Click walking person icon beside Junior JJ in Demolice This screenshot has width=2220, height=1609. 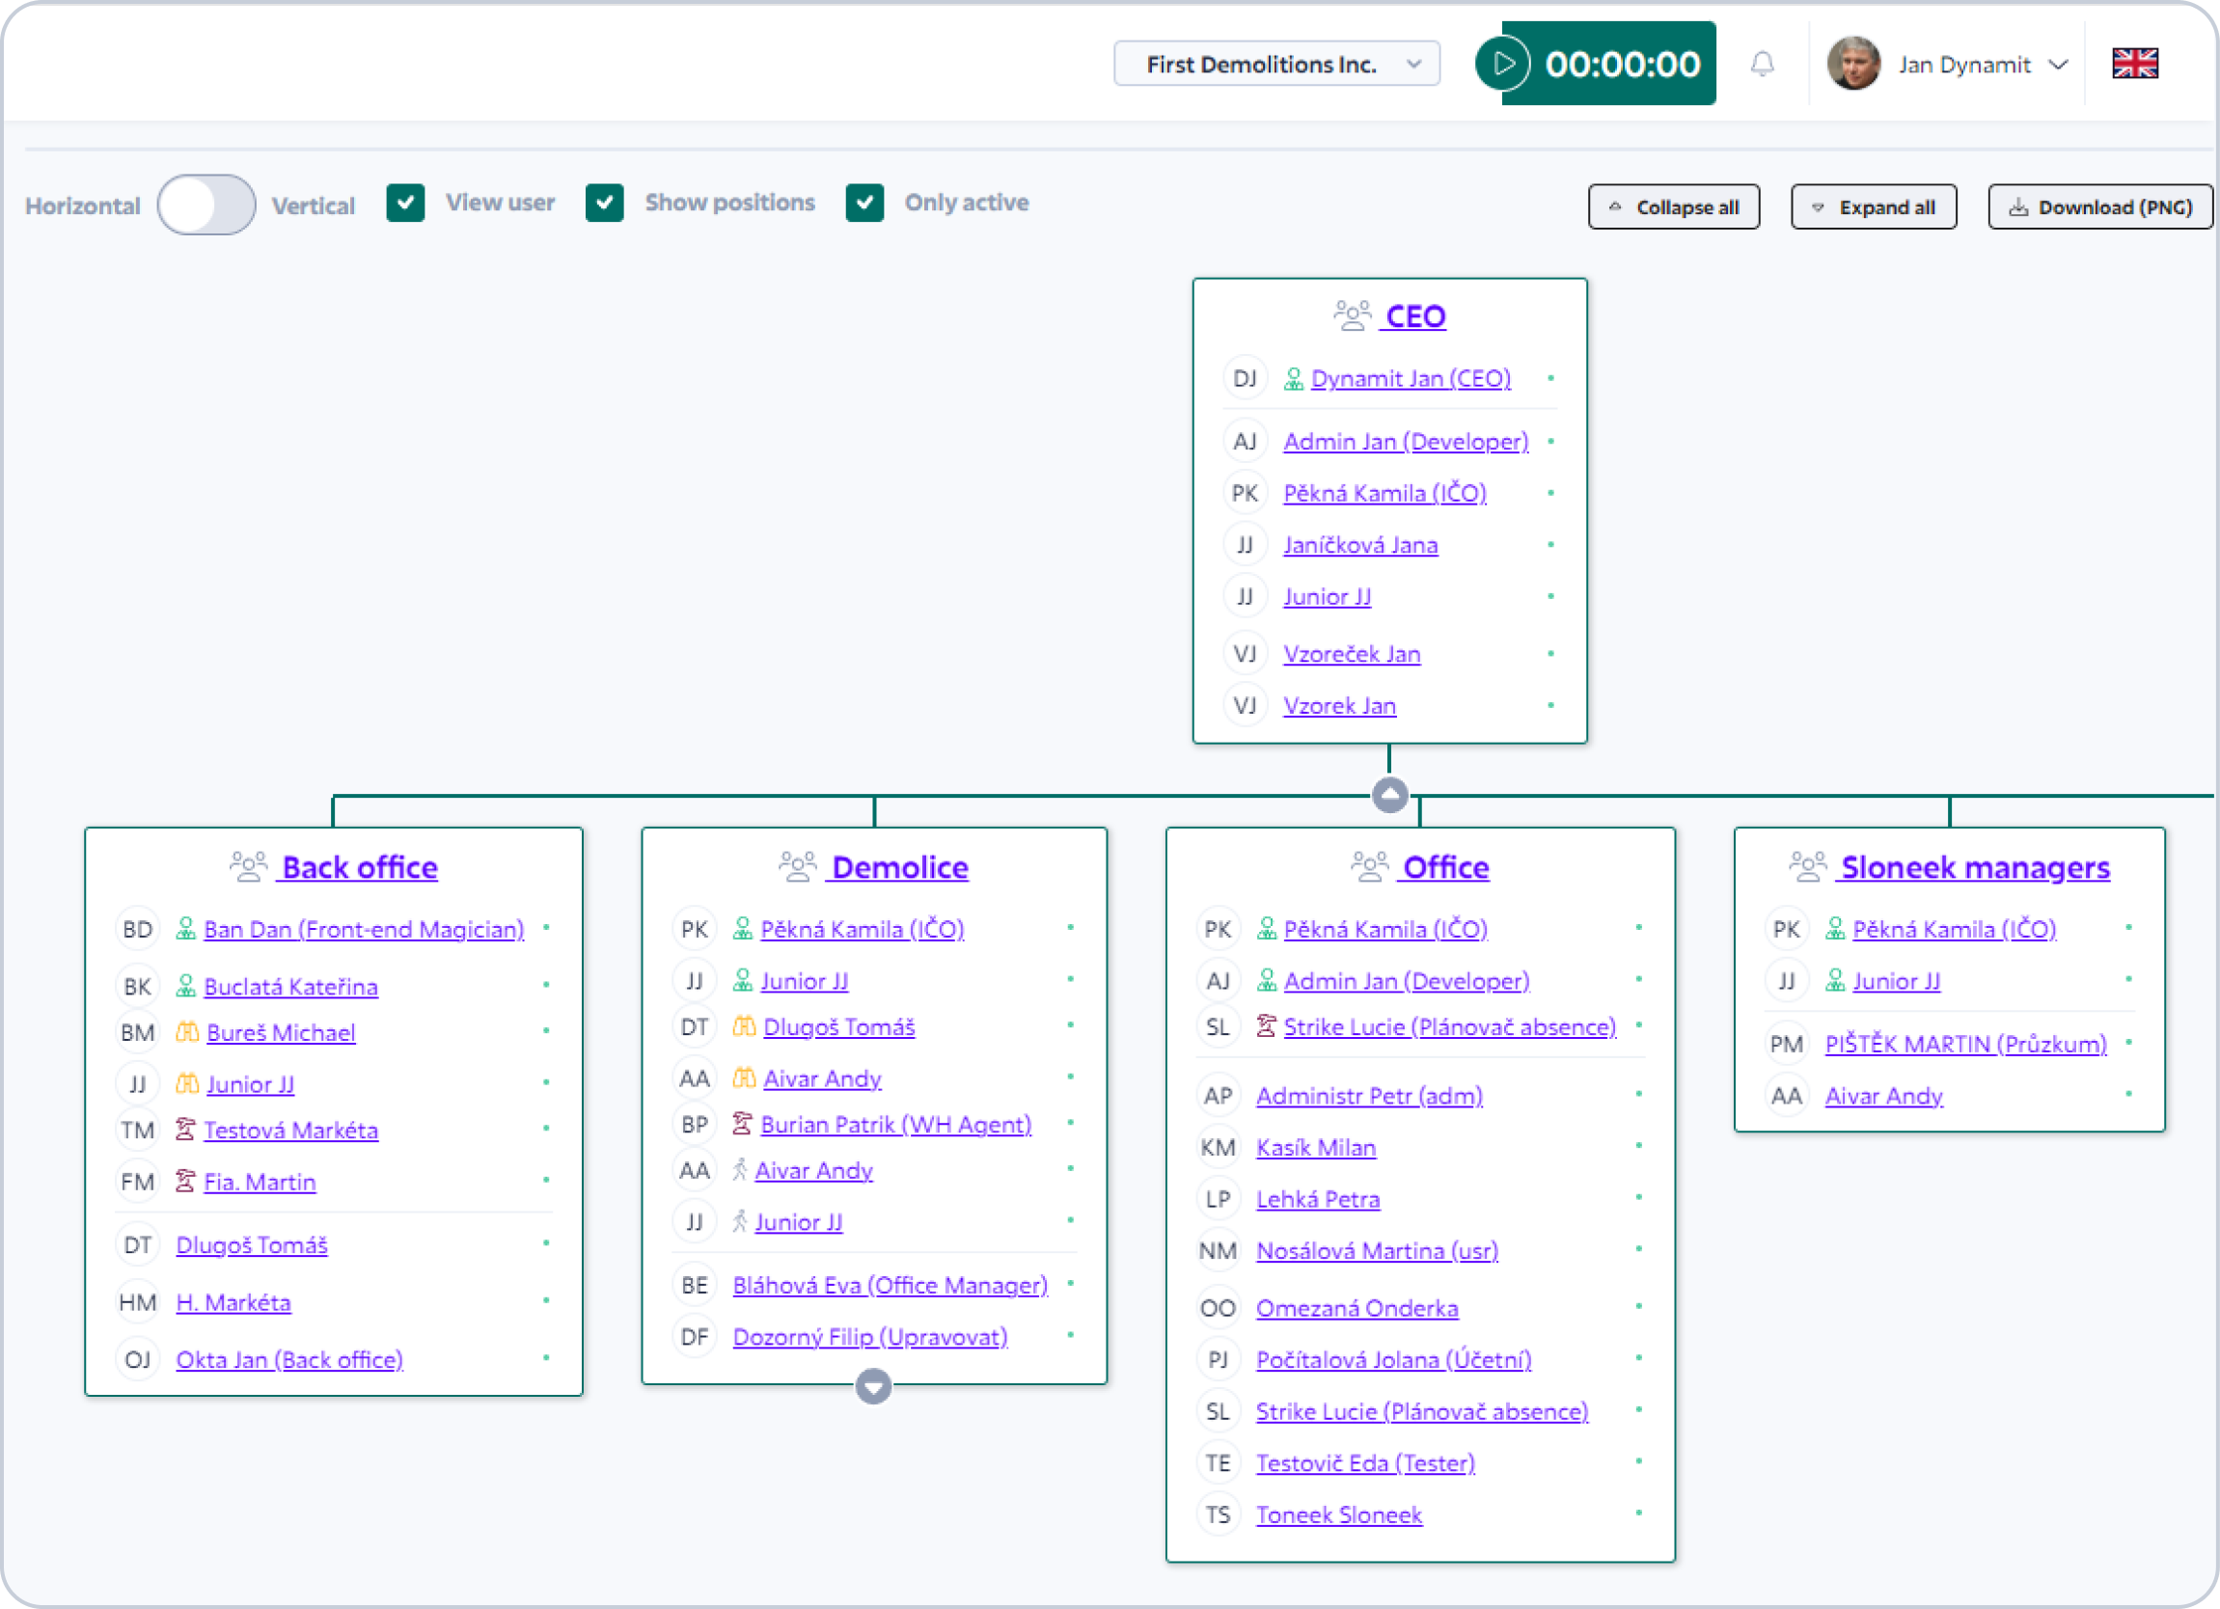click(x=740, y=1221)
